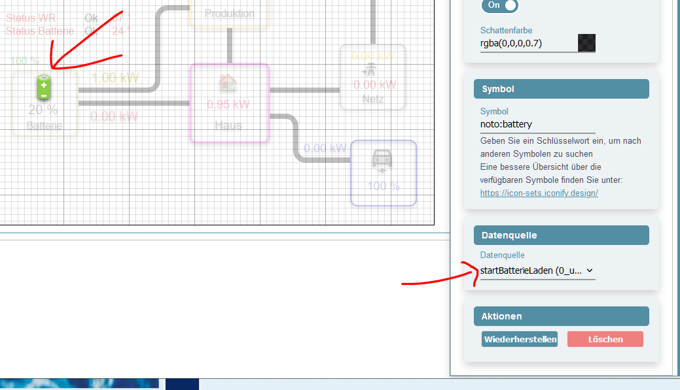Select the green battery icon on canvas
Image resolution: width=680 pixels, height=390 pixels.
pyautogui.click(x=43, y=87)
